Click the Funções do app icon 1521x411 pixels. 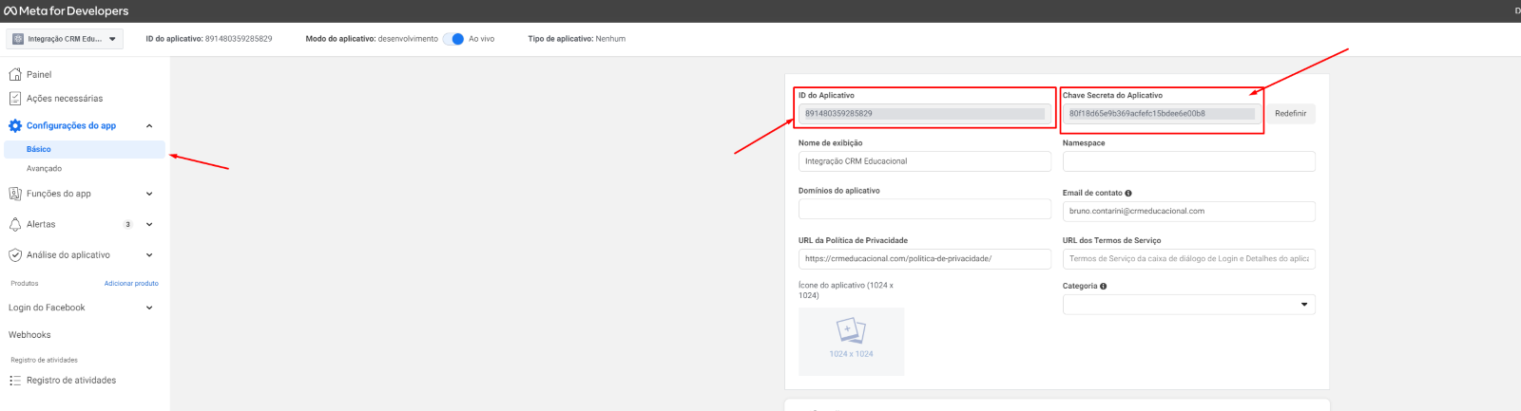point(15,194)
